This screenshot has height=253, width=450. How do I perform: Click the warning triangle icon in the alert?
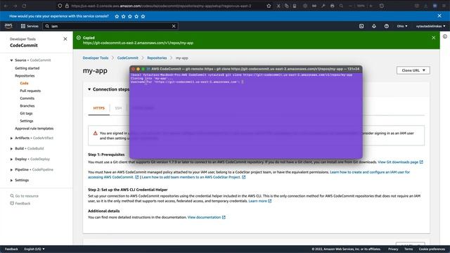click(96, 133)
